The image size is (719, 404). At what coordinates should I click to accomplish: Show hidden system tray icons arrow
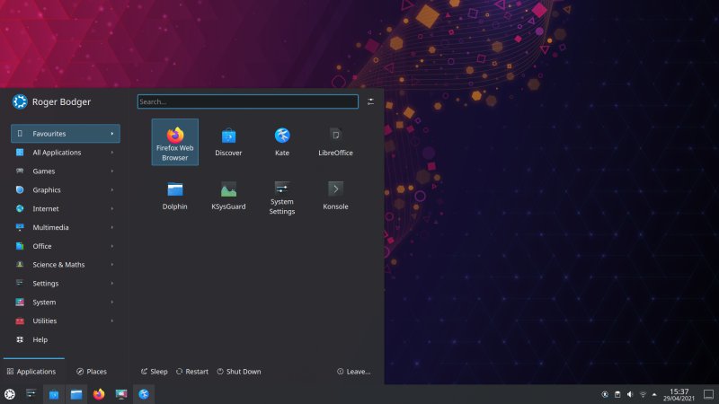click(654, 394)
